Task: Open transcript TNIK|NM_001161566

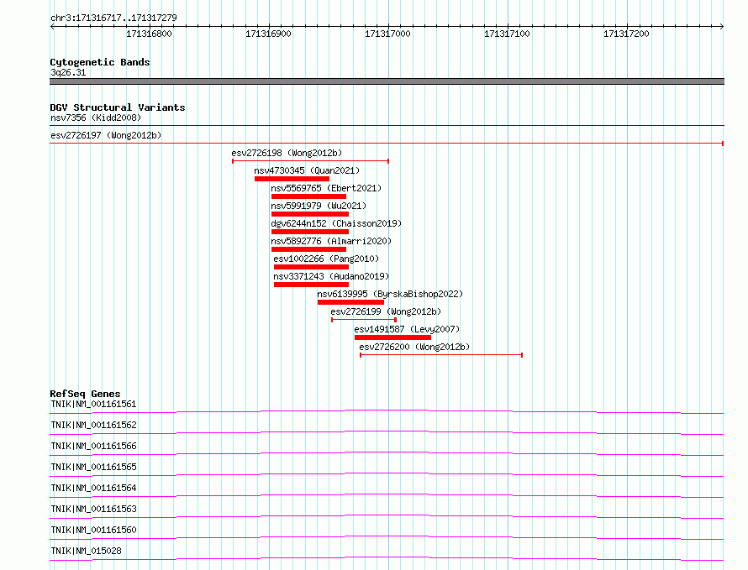Action: point(93,446)
